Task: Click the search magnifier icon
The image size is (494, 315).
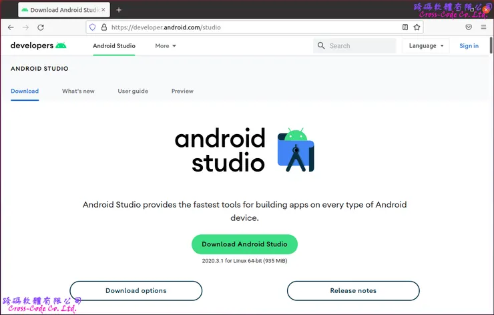Action: click(321, 45)
